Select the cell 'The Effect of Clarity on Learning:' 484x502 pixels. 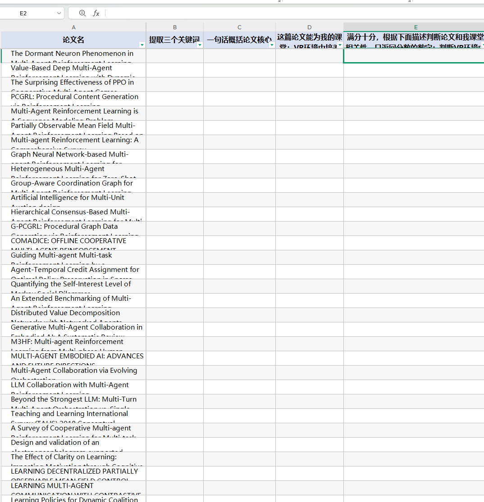73,459
